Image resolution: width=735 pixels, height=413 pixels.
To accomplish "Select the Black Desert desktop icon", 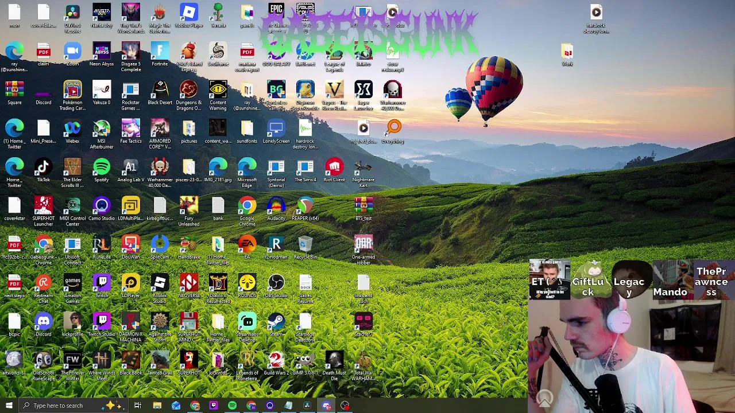I will coord(160,93).
